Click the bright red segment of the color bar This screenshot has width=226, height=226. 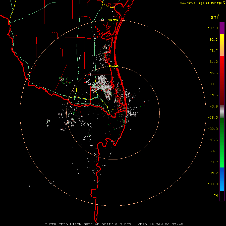click(222, 62)
